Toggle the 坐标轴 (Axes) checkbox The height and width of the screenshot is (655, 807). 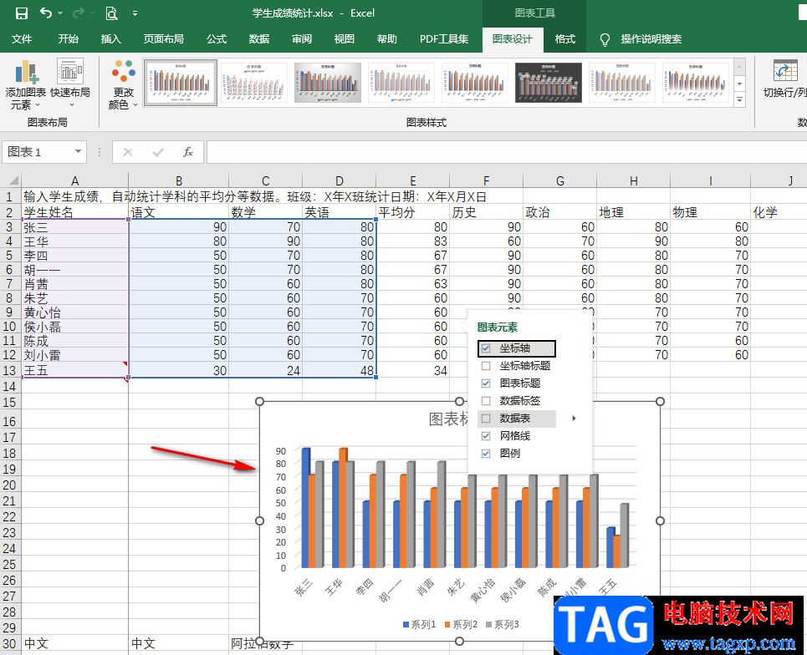(x=485, y=348)
